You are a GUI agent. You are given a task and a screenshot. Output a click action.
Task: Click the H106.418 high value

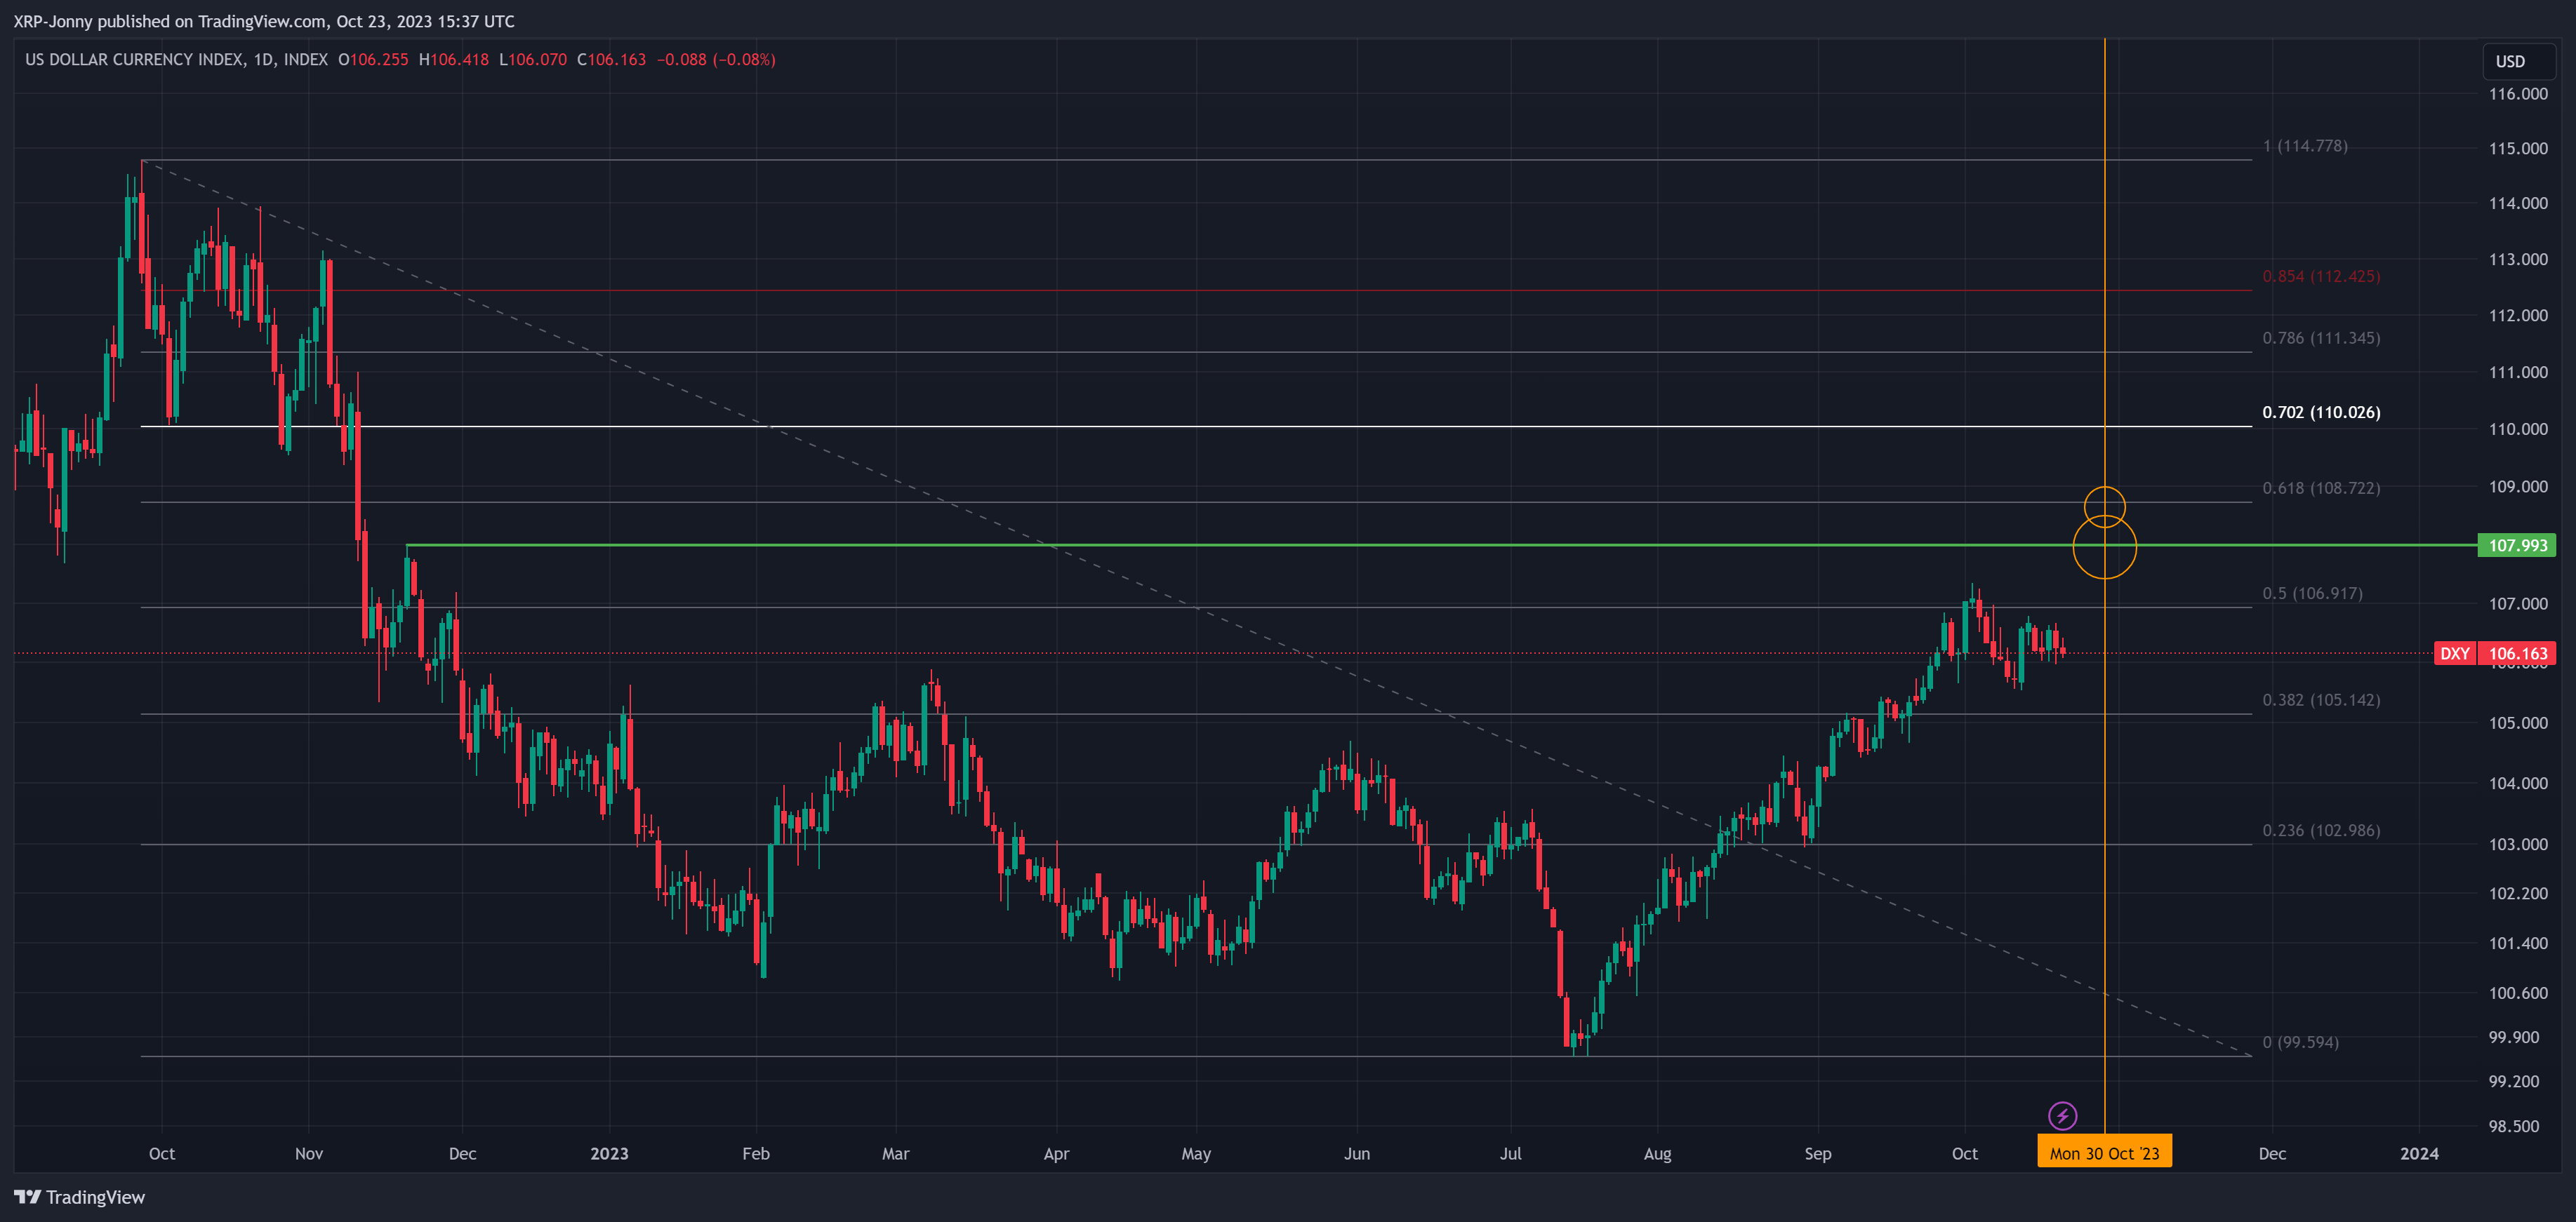coord(453,60)
